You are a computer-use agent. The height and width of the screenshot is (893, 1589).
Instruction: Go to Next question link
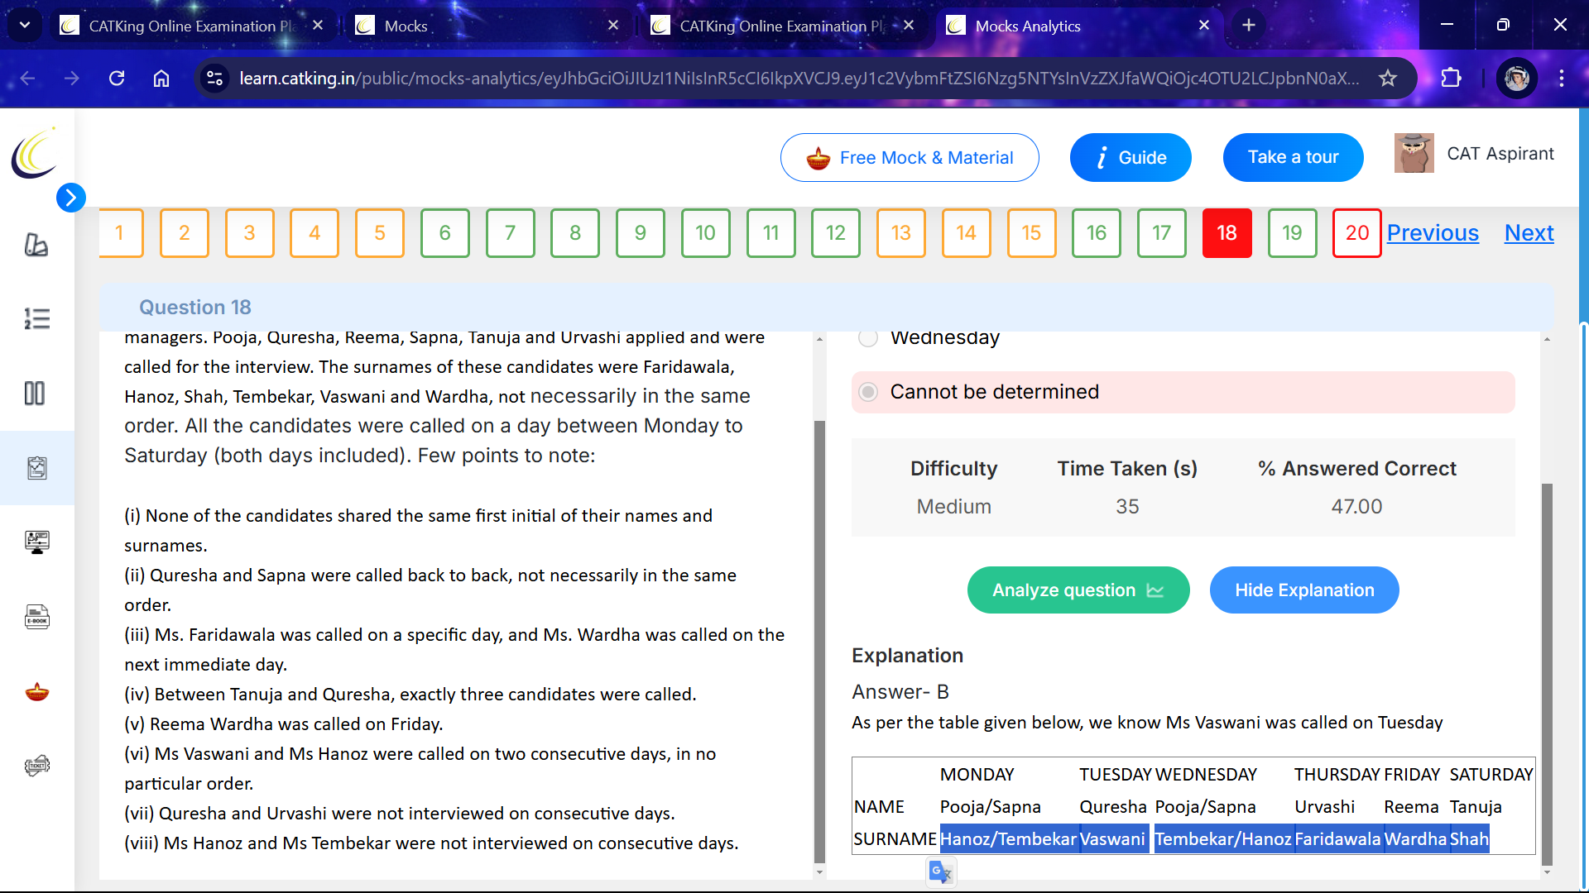pos(1529,233)
